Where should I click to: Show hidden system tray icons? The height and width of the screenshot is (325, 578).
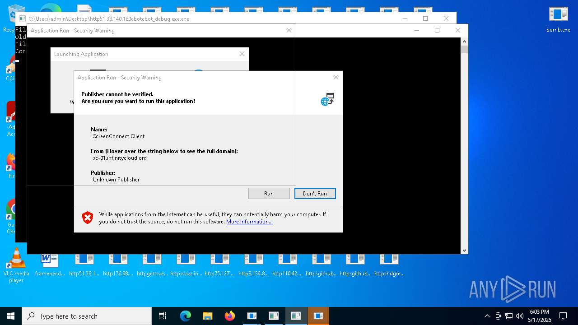tap(487, 316)
